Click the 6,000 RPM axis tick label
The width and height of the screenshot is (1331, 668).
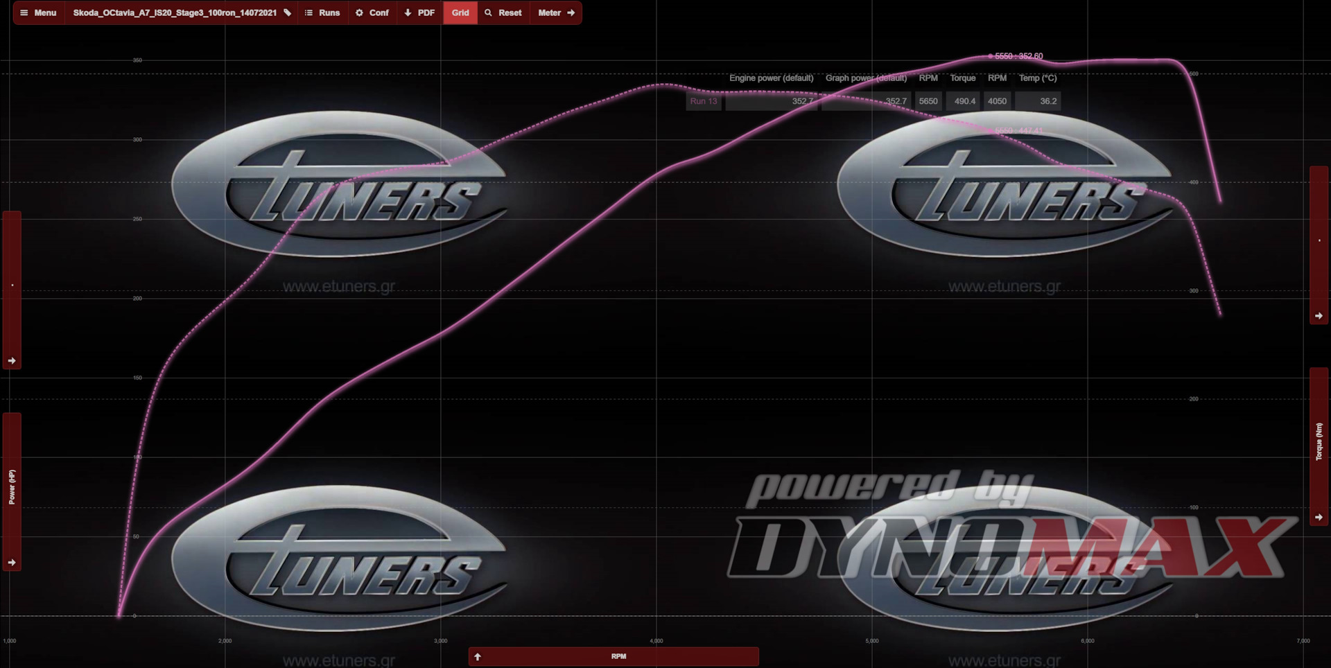click(x=1088, y=641)
